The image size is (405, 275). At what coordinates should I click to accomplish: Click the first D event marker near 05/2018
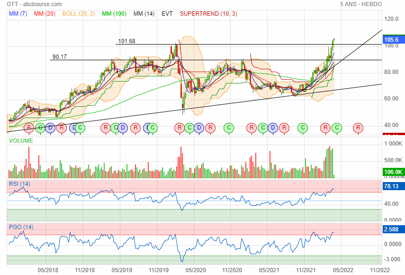tap(50, 128)
